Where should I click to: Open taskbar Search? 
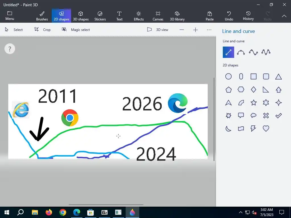pyautogui.click(x=20, y=212)
